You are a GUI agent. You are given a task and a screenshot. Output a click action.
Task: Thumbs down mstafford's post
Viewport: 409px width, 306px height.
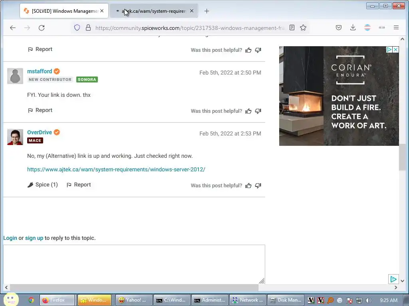pyautogui.click(x=258, y=111)
